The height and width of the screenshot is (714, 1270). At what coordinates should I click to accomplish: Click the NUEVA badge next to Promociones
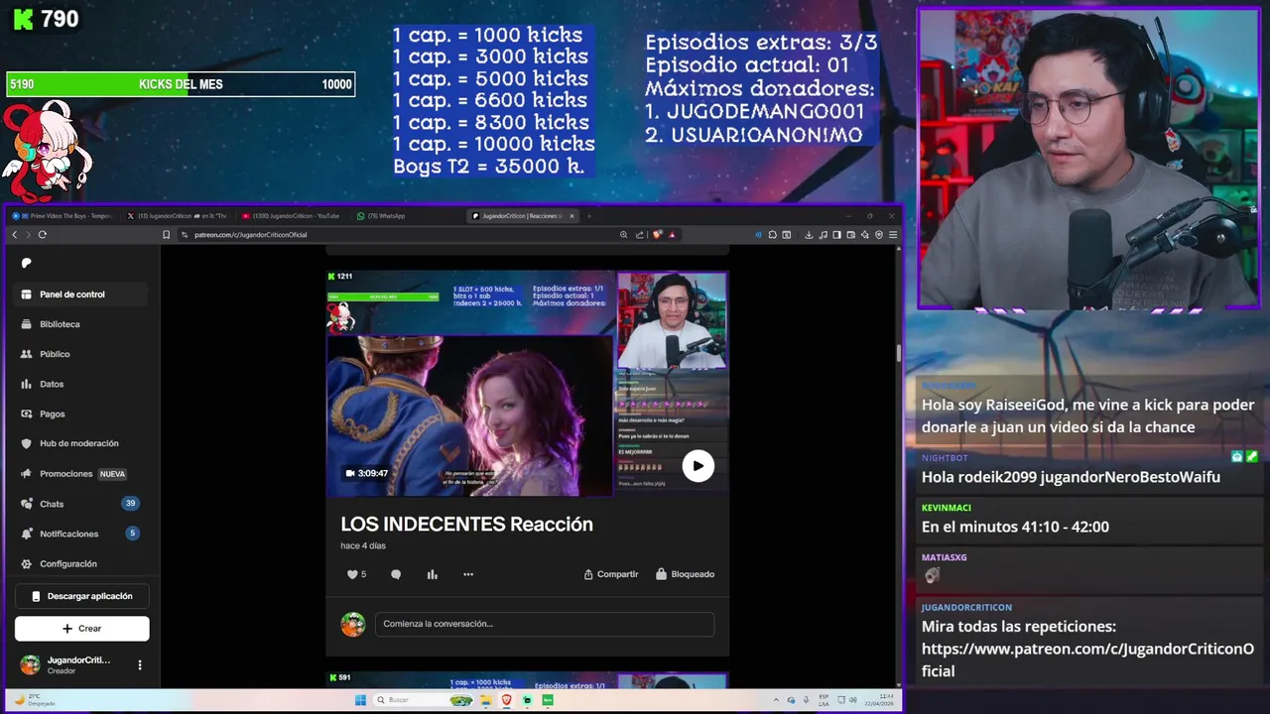pyautogui.click(x=111, y=474)
